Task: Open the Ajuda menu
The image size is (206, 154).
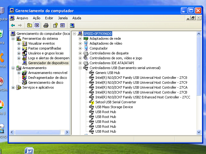Action: point(77,18)
